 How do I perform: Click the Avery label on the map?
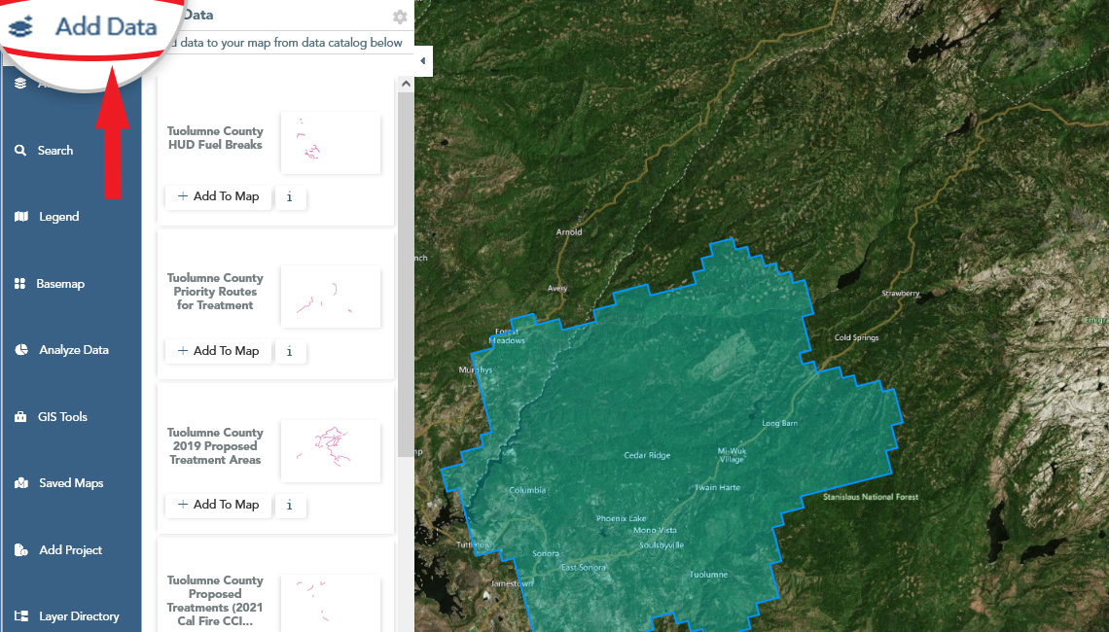click(x=557, y=289)
